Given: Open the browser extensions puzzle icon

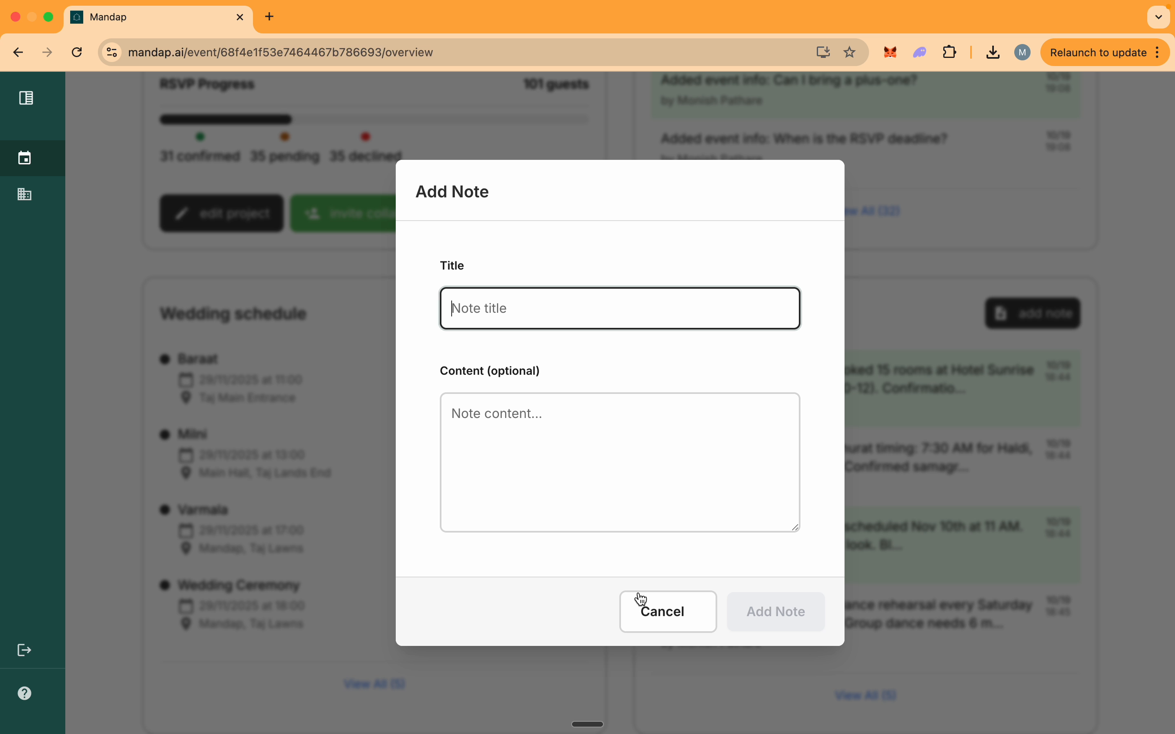Looking at the screenshot, I should click(949, 52).
